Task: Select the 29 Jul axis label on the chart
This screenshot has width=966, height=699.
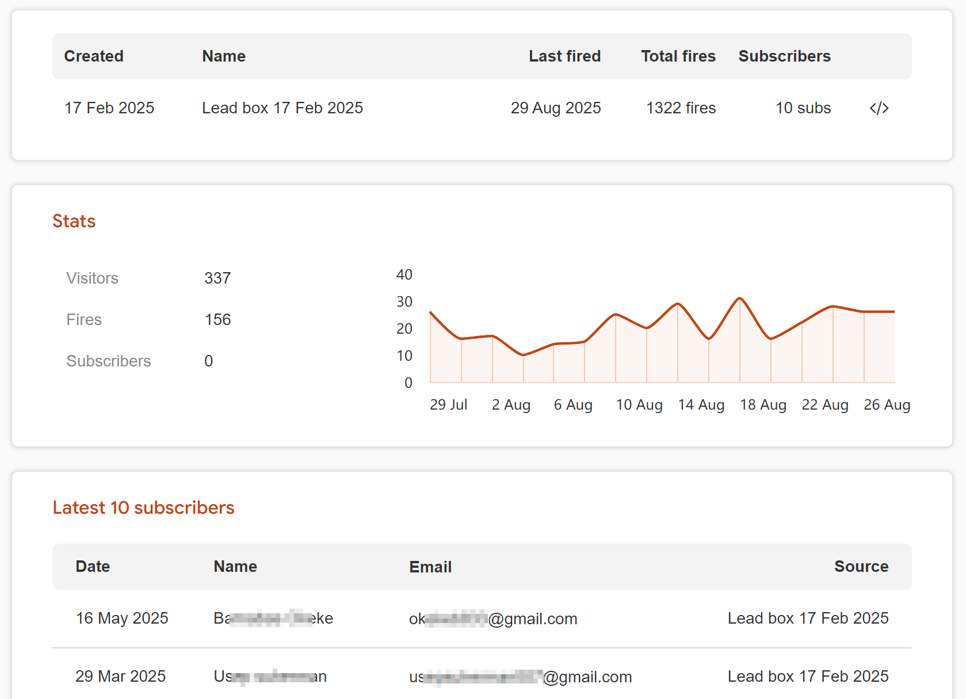Action: (x=449, y=404)
